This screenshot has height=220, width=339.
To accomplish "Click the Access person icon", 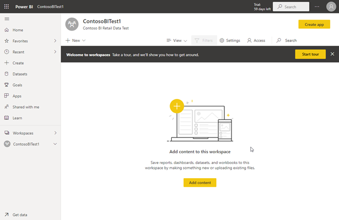I will pyautogui.click(x=249, y=40).
